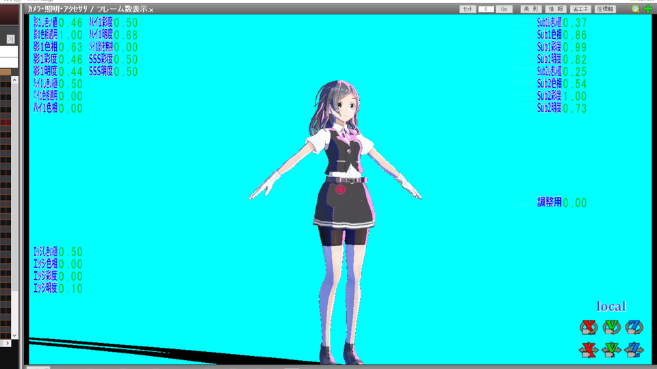
Task: Click the 影1しきい値 value 0.46
Action: pos(70,23)
